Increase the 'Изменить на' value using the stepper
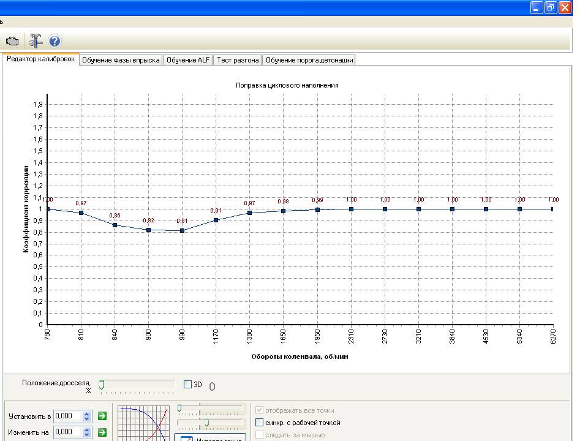 pyautogui.click(x=87, y=430)
